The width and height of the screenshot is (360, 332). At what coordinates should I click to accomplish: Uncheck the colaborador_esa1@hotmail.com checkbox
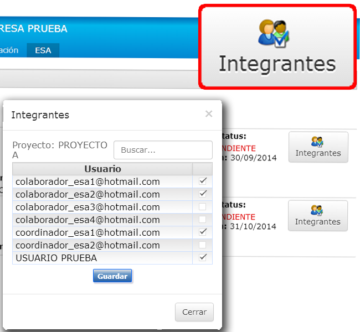coord(203,181)
